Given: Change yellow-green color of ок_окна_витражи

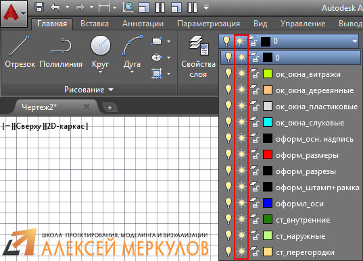Looking at the screenshot, I should click(x=268, y=74).
